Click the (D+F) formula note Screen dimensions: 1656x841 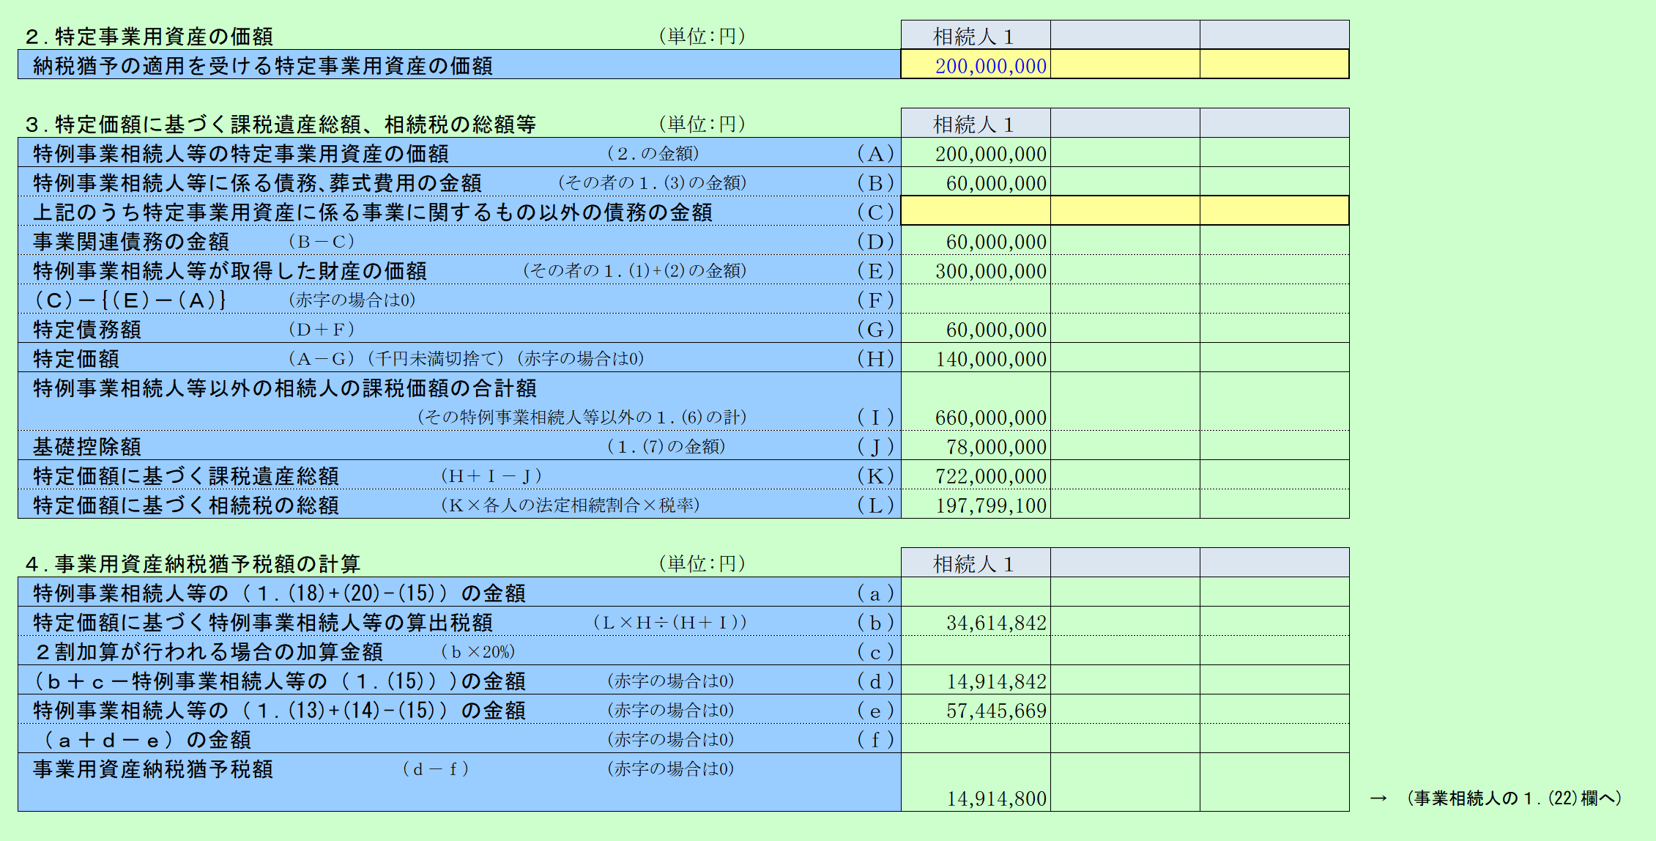click(x=321, y=330)
